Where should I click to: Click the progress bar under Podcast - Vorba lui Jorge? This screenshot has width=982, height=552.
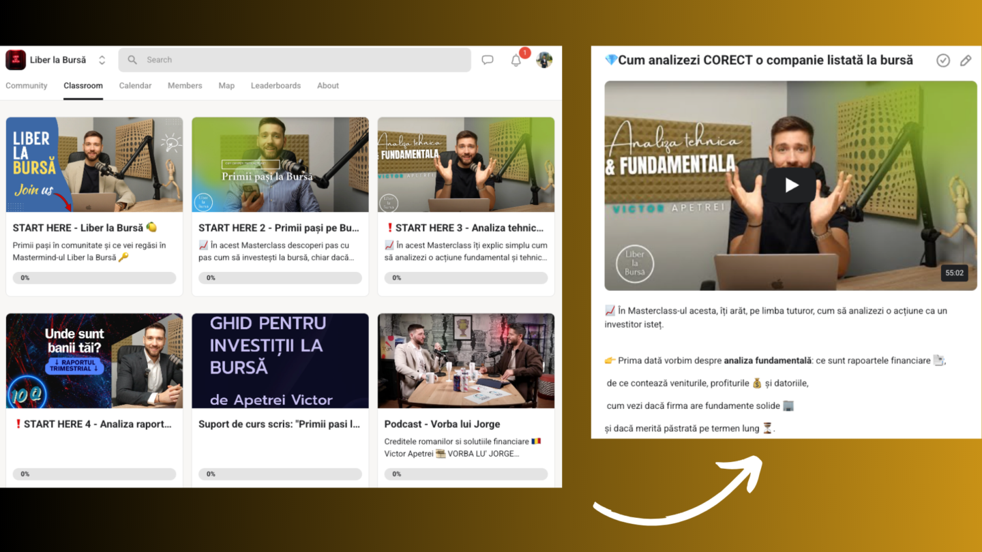pos(466,474)
